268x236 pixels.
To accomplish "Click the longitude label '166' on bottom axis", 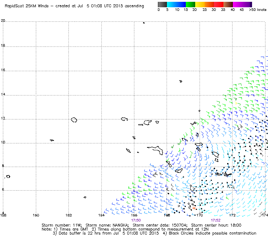I will click(x=134, y=215).
